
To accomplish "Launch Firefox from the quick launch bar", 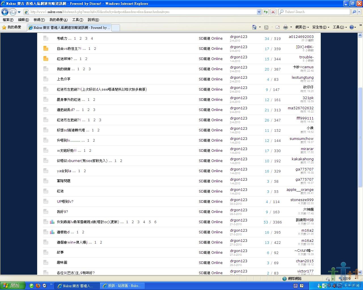I will pos(38,286).
